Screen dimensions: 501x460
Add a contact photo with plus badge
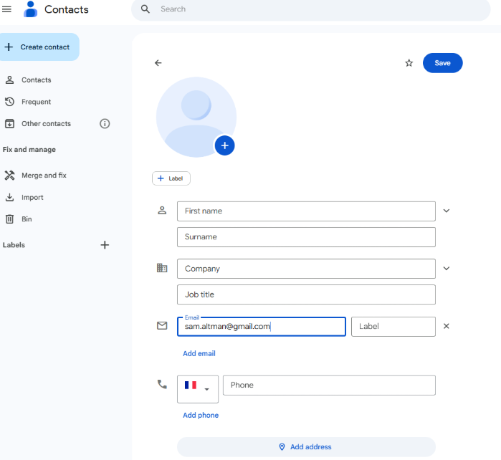click(224, 145)
